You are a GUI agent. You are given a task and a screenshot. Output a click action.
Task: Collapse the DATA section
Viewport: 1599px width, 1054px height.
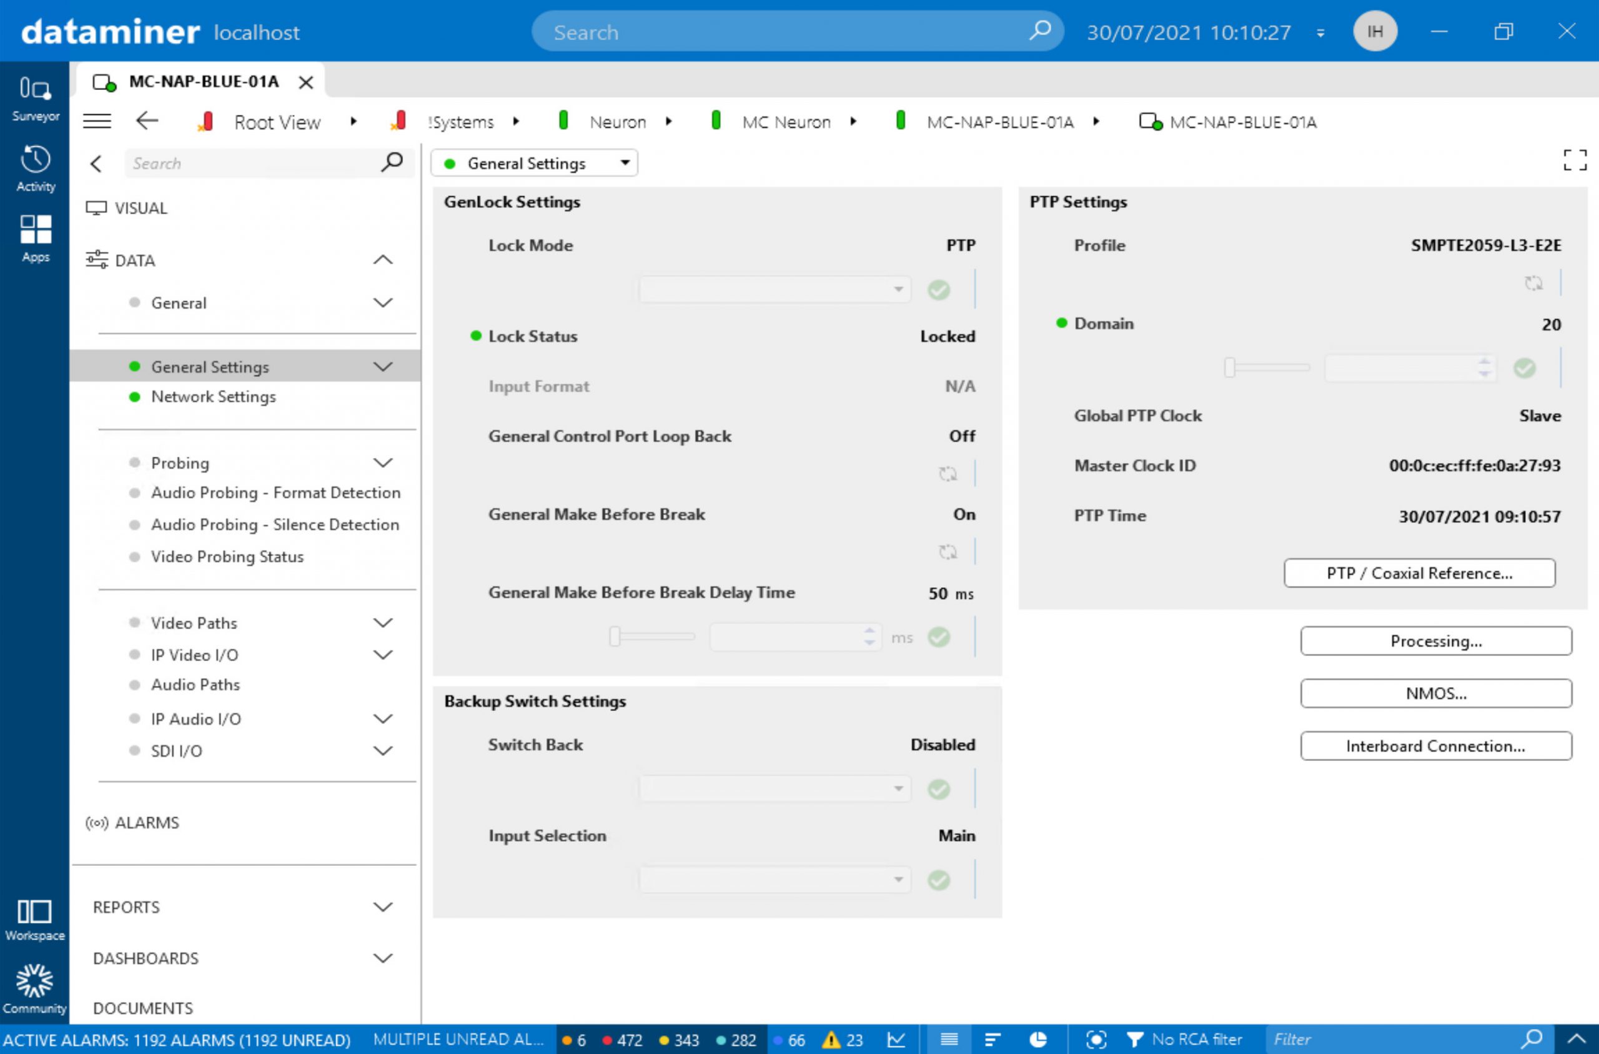click(382, 259)
